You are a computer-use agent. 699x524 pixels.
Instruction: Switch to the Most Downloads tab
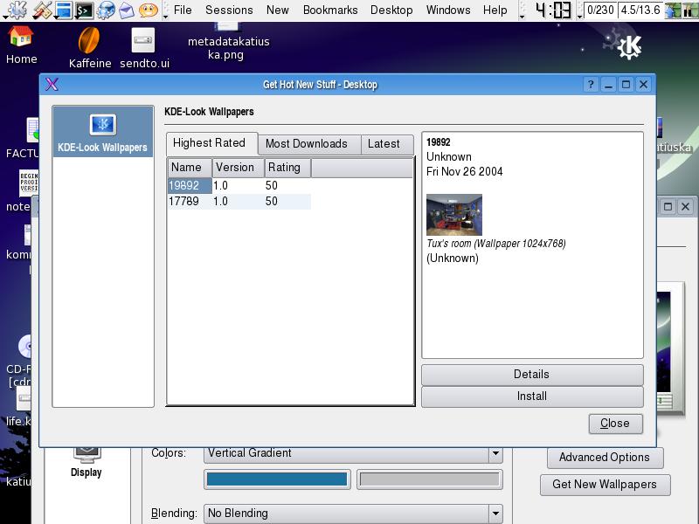309,144
